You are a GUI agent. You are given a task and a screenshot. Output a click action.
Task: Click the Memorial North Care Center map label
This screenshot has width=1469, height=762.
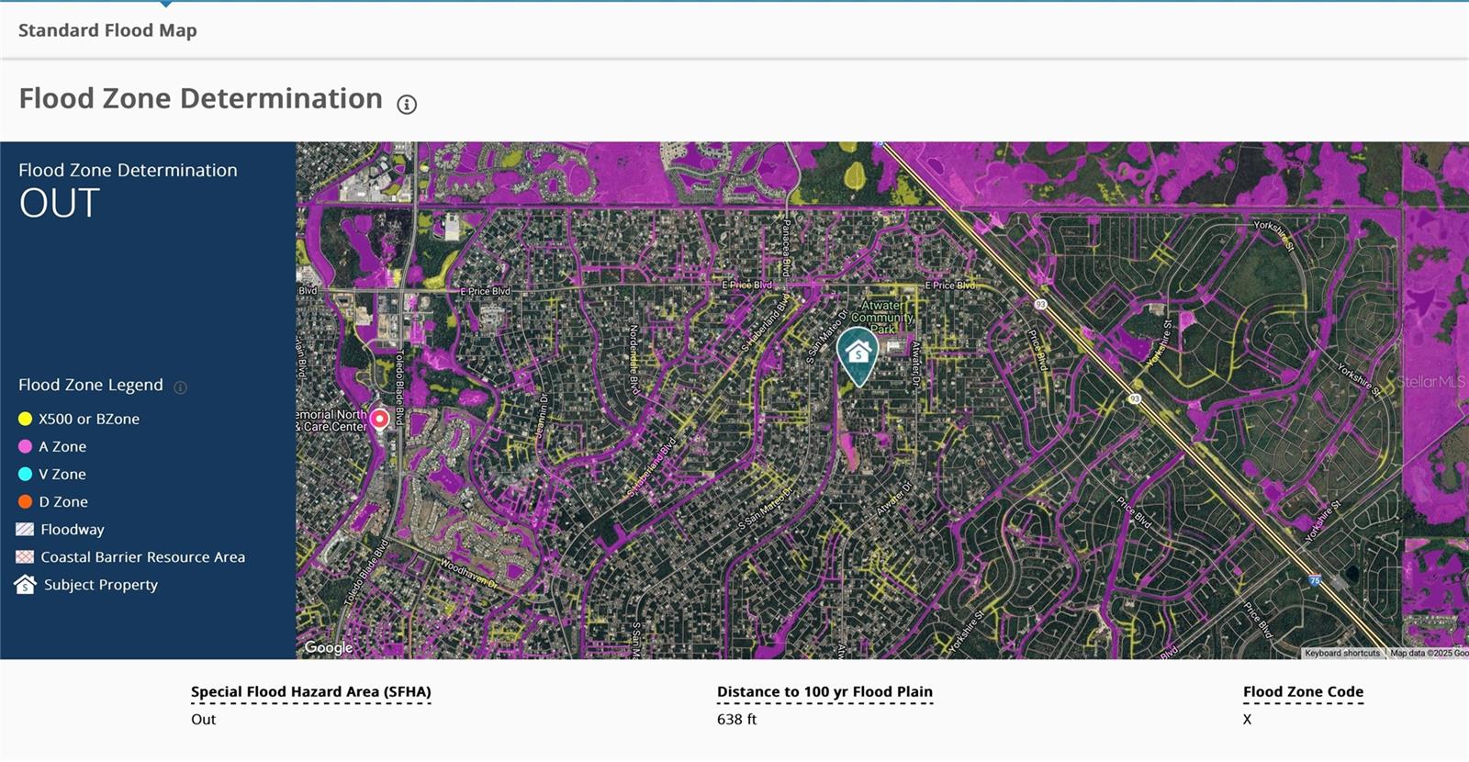coord(331,420)
